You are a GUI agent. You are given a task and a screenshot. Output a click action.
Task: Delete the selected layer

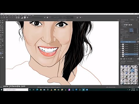pos(138,59)
